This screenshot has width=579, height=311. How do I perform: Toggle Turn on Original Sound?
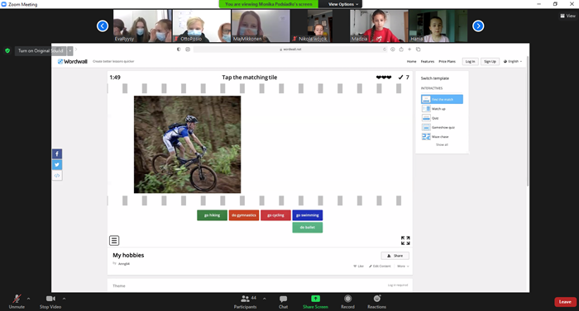point(41,50)
